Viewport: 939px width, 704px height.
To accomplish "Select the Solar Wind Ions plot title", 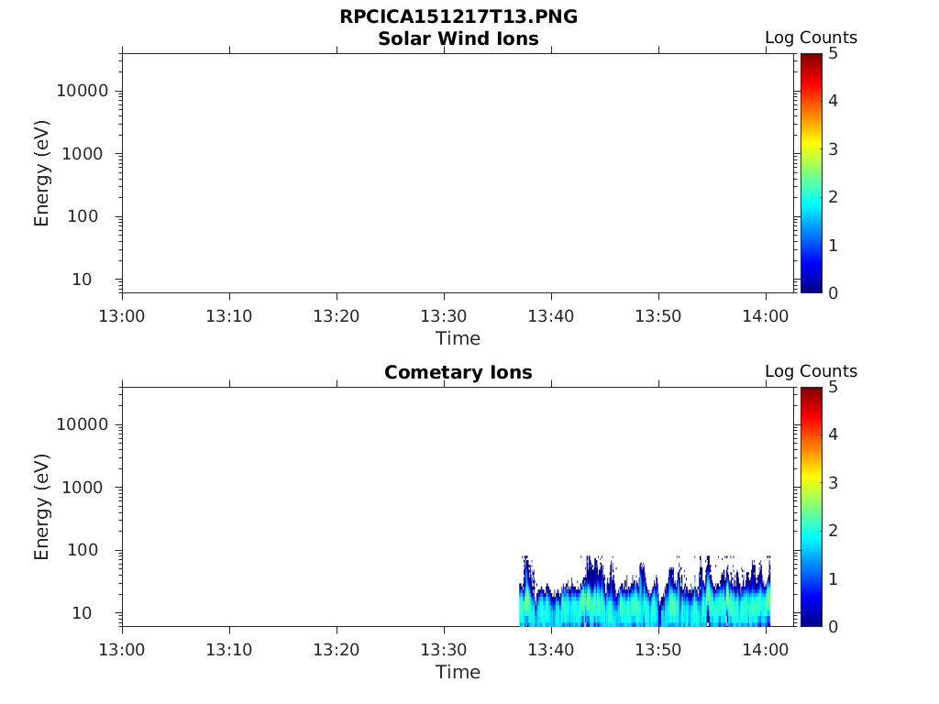I will pyautogui.click(x=458, y=38).
